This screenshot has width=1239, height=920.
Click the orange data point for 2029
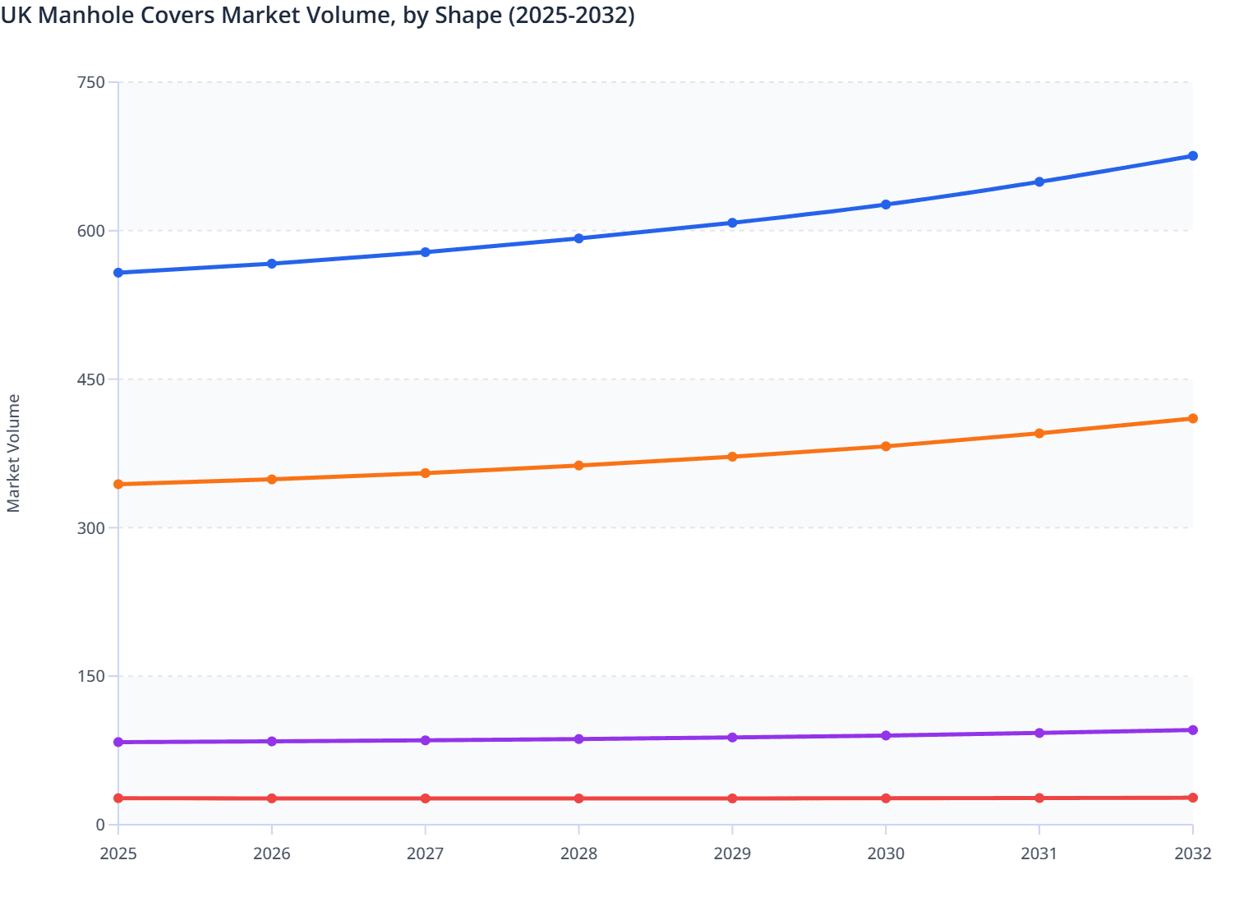tap(732, 457)
